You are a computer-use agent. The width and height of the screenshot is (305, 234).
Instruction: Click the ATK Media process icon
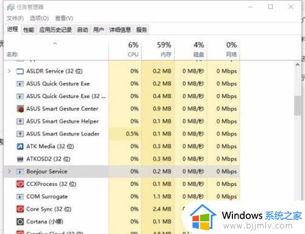click(x=20, y=146)
